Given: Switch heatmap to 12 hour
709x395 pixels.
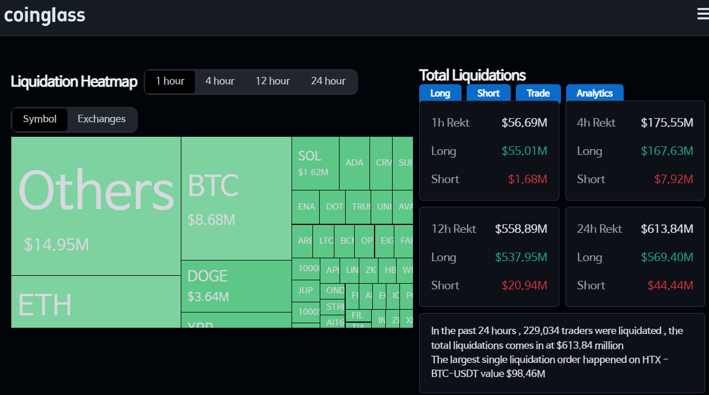Looking at the screenshot, I should pos(273,81).
